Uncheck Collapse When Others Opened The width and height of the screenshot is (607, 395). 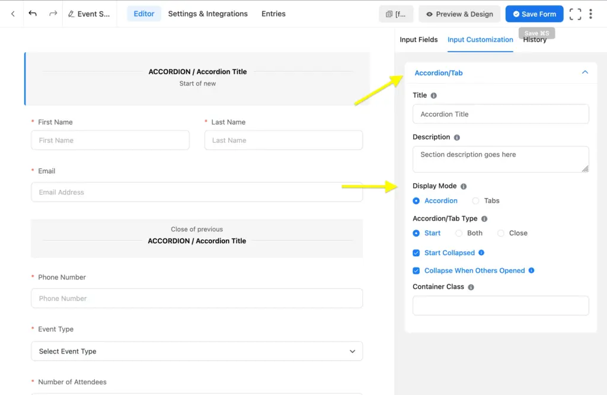pos(416,270)
